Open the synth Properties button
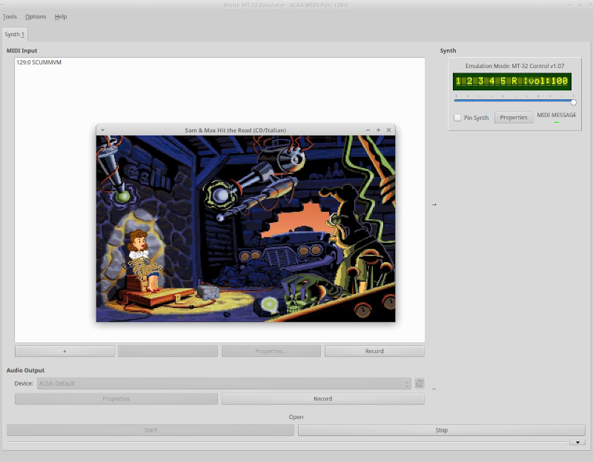 pyautogui.click(x=514, y=118)
